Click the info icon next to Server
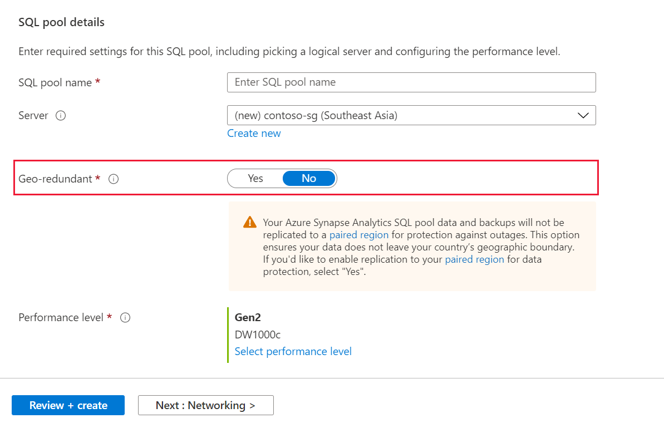Image resolution: width=664 pixels, height=423 pixels. click(x=61, y=116)
